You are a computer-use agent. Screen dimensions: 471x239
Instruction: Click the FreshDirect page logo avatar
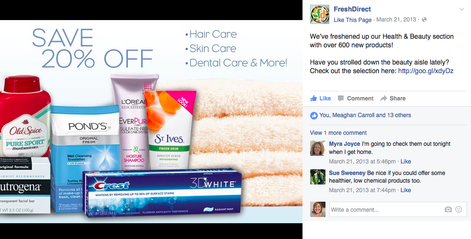coord(320,14)
